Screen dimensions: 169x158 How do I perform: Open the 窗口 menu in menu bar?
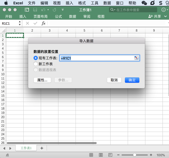[120, 3]
